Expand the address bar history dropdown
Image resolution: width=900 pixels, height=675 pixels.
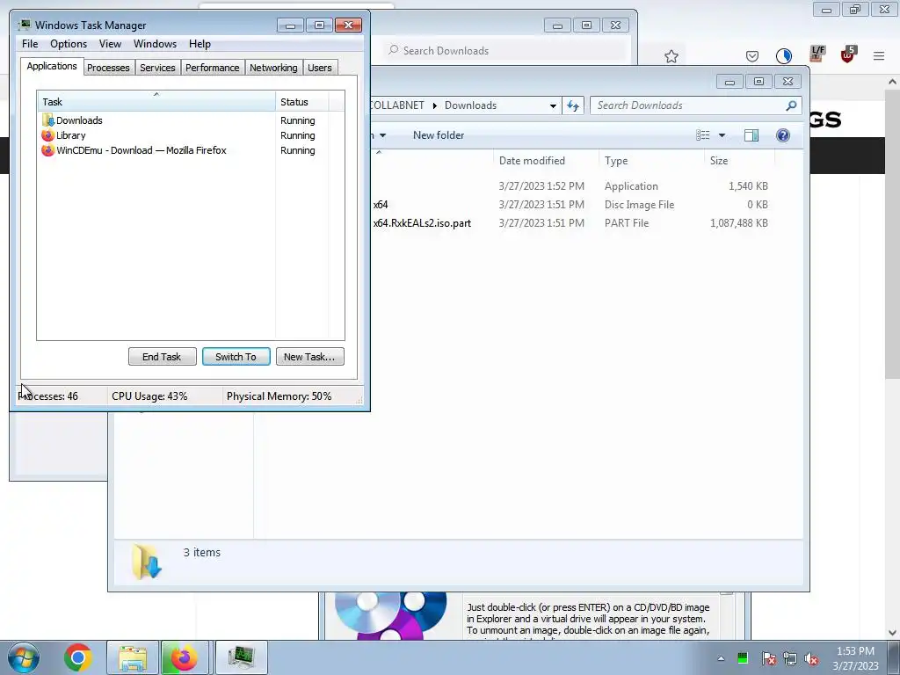553,105
